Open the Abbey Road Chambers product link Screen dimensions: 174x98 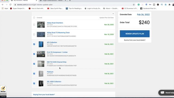coord(55,23)
